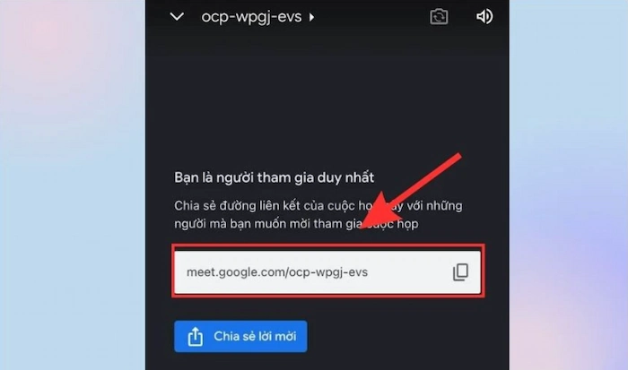628x370 pixels.
Task: Tap the 'Chia sẻ lời mời' label text
Action: pyautogui.click(x=255, y=336)
